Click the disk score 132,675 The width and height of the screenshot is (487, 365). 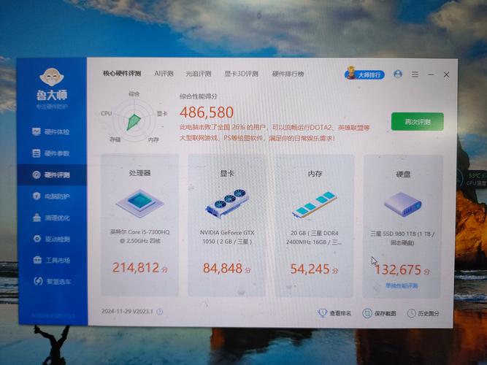[397, 269]
